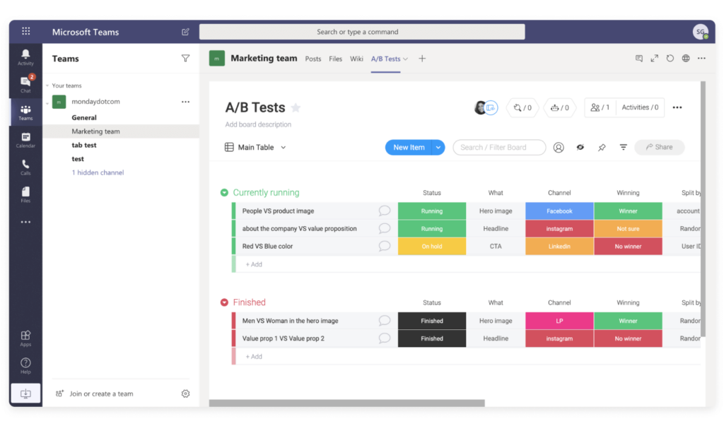Open mondaydotcom team more options ellipsis

point(185,102)
